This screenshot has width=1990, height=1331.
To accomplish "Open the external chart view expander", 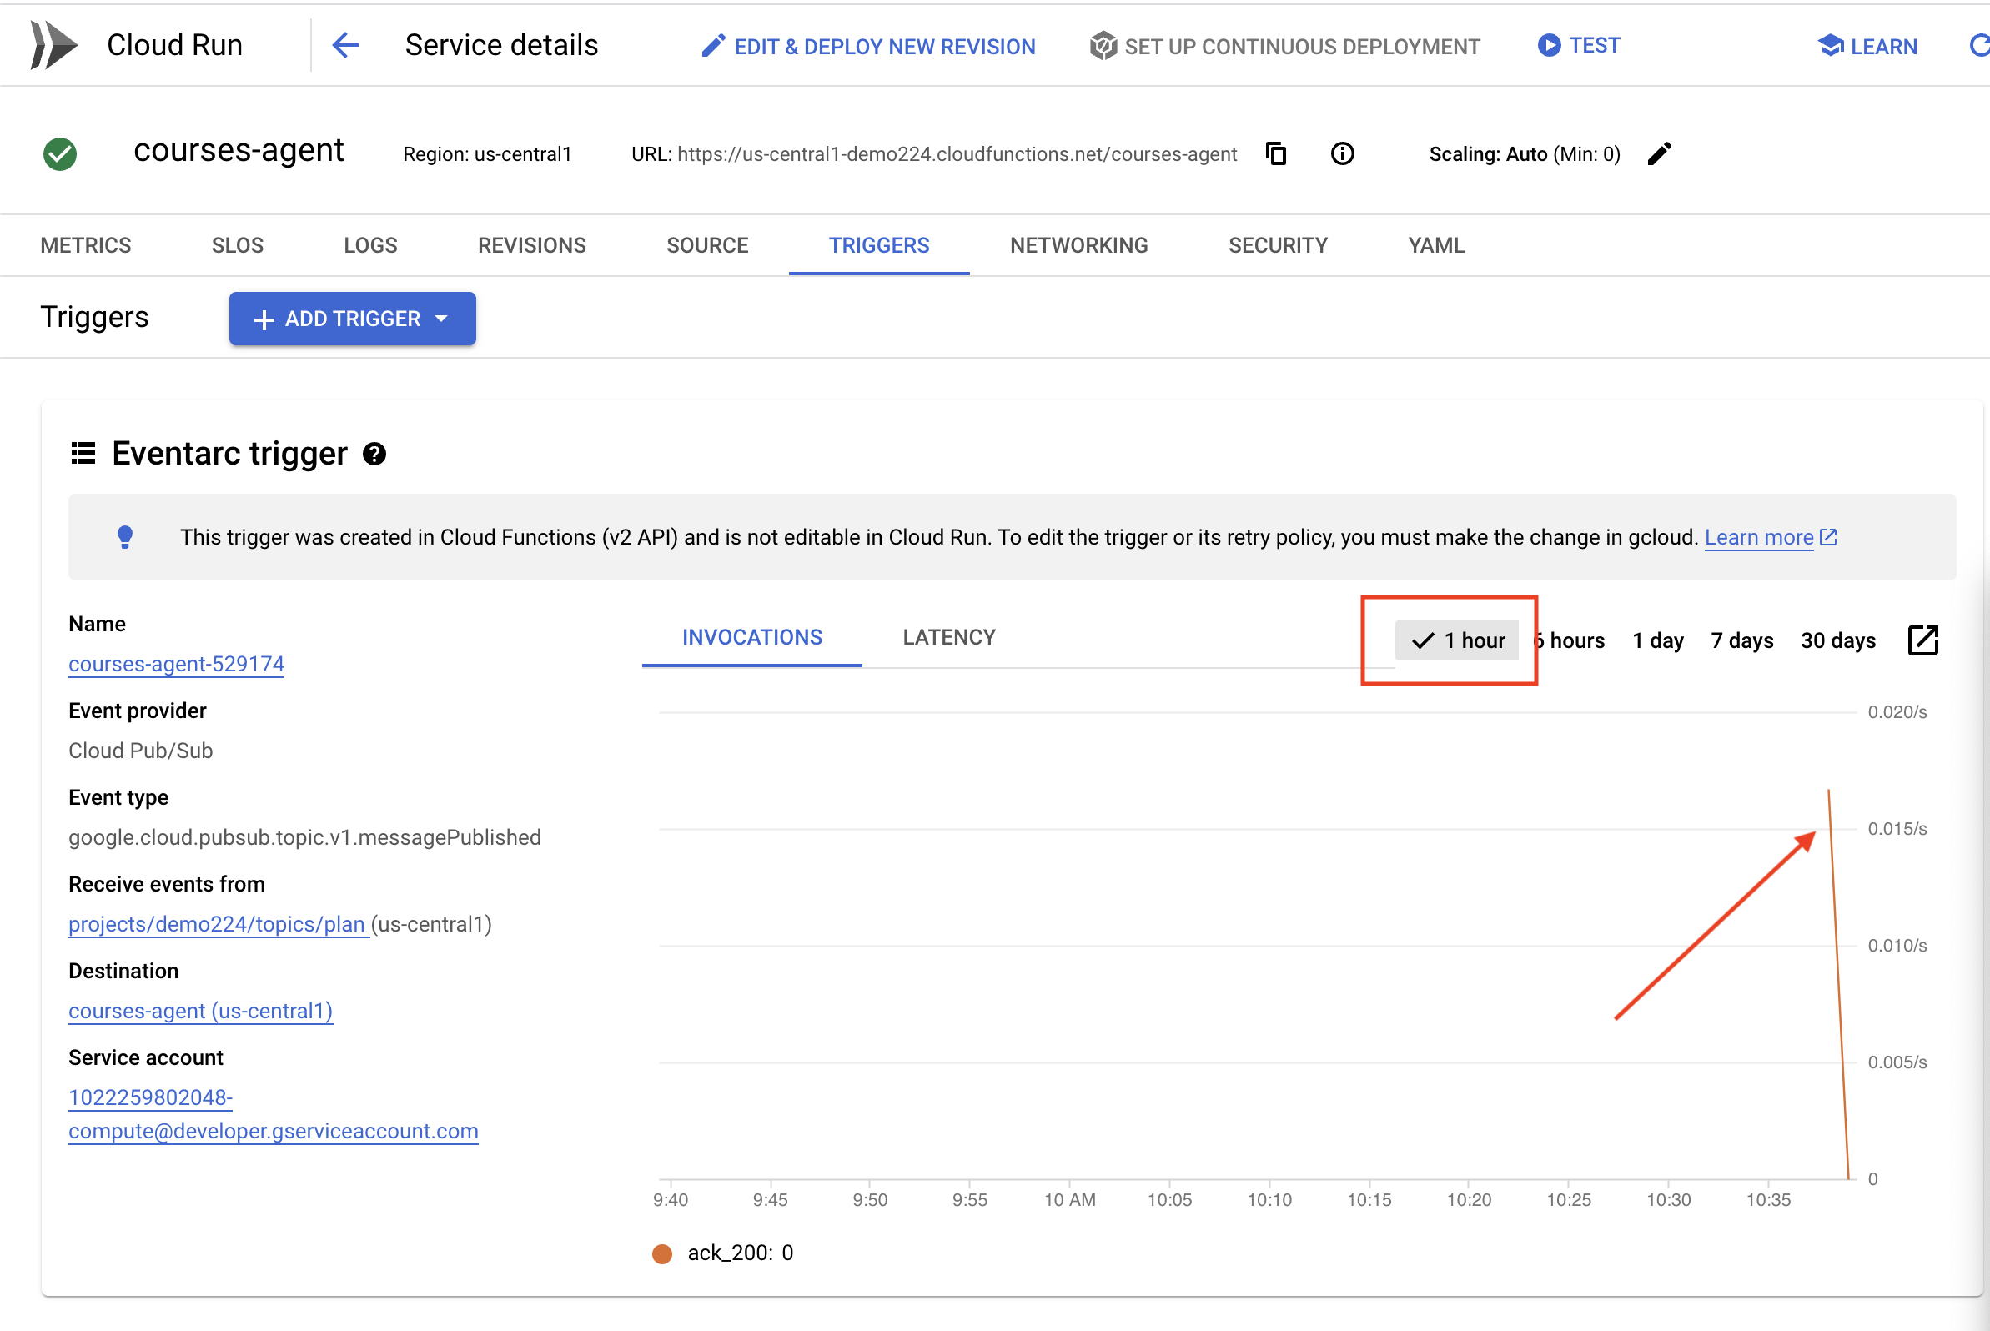I will (1922, 640).
